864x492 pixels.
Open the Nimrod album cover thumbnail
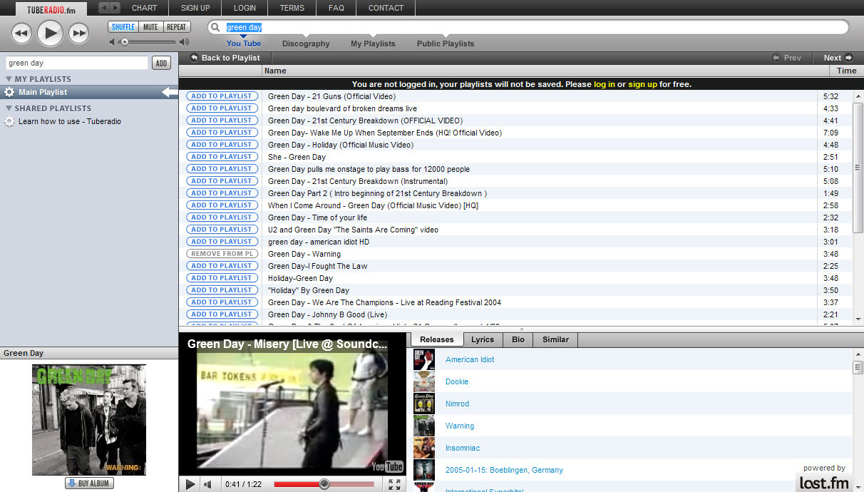coord(423,404)
